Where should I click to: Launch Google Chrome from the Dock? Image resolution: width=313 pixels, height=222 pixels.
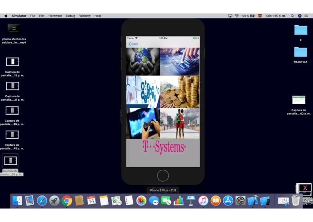coord(67,201)
